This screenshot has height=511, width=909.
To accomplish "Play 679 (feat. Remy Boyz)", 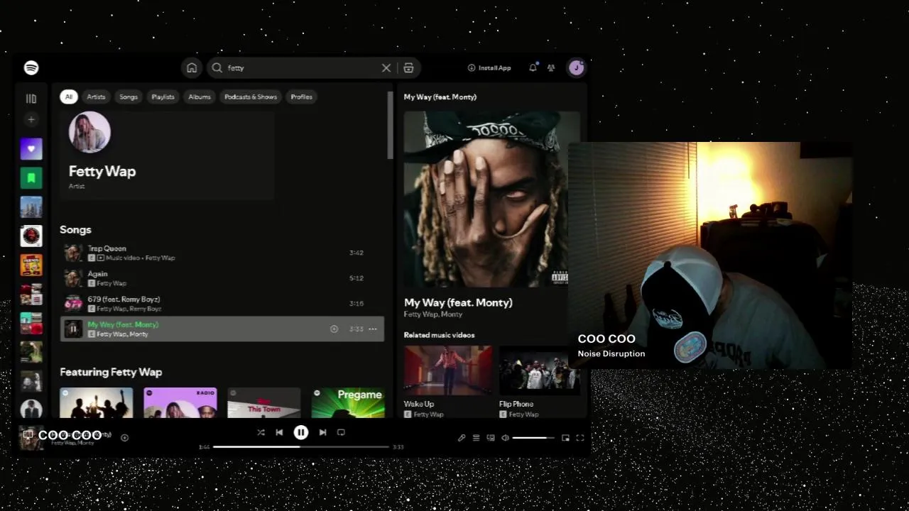I will (x=222, y=304).
